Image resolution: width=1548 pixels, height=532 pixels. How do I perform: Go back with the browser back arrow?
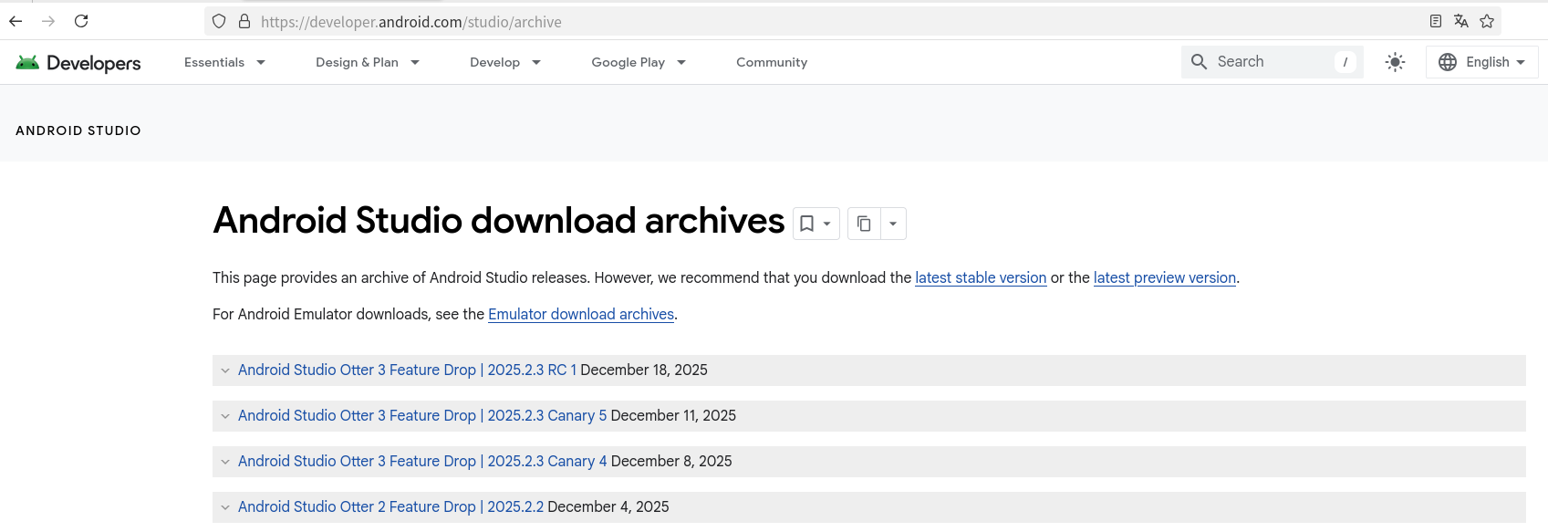(x=16, y=21)
